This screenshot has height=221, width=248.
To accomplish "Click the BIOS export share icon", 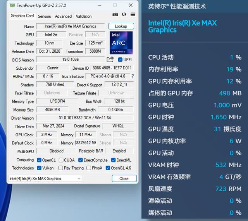I will 110,59.
